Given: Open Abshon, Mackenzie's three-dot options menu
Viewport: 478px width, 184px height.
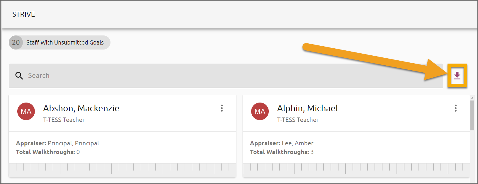Looking at the screenshot, I should (x=222, y=108).
